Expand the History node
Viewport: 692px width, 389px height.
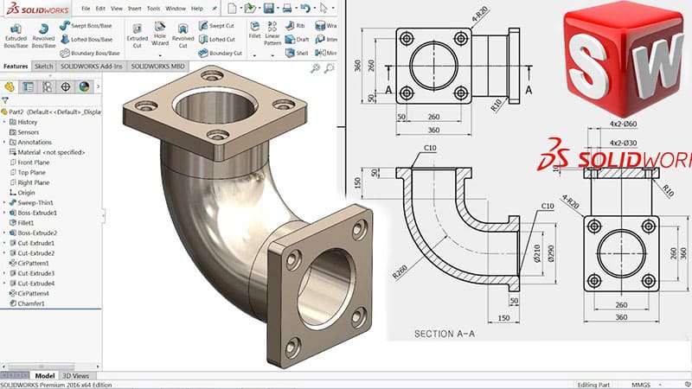(x=4, y=122)
